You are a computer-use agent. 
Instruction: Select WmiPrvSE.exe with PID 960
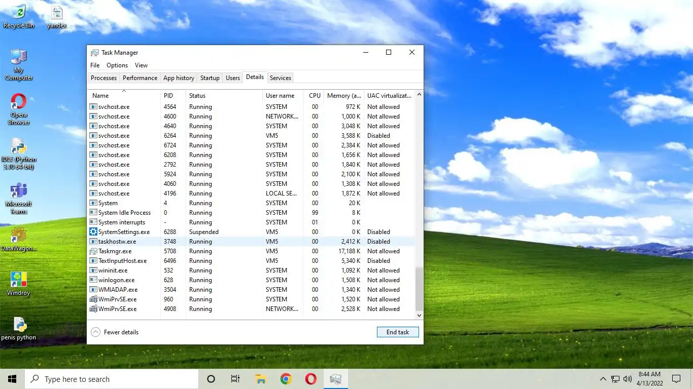point(251,299)
